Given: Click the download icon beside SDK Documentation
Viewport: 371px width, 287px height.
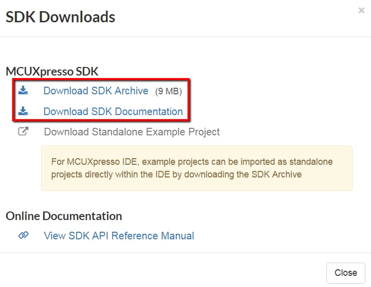Looking at the screenshot, I should (x=23, y=111).
